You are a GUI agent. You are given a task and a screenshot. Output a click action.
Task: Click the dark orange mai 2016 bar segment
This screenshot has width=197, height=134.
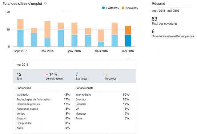click(128, 30)
